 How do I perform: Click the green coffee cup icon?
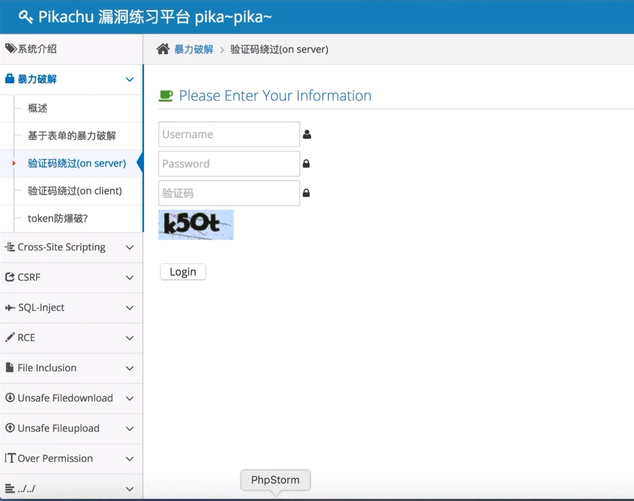(166, 96)
